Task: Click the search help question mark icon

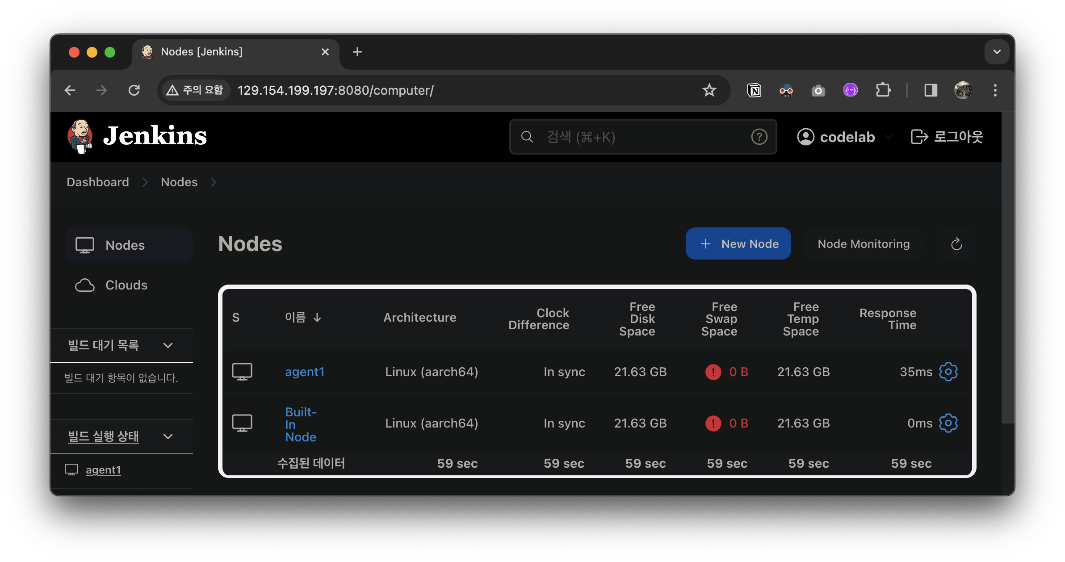Action: (759, 137)
